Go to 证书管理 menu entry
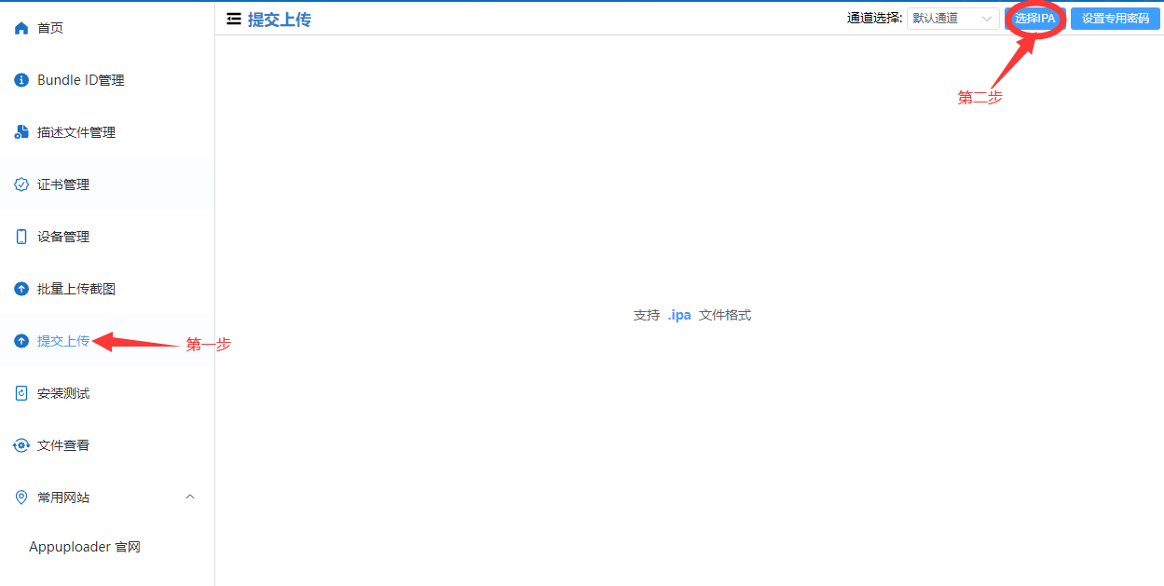 (x=63, y=185)
